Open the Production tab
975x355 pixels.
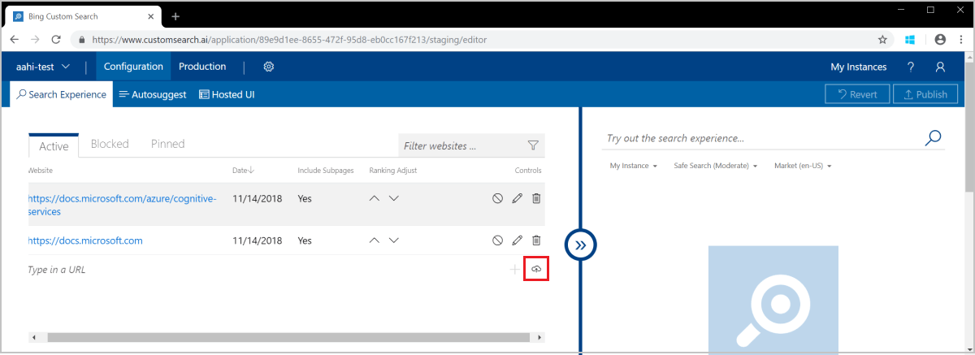[x=202, y=67]
